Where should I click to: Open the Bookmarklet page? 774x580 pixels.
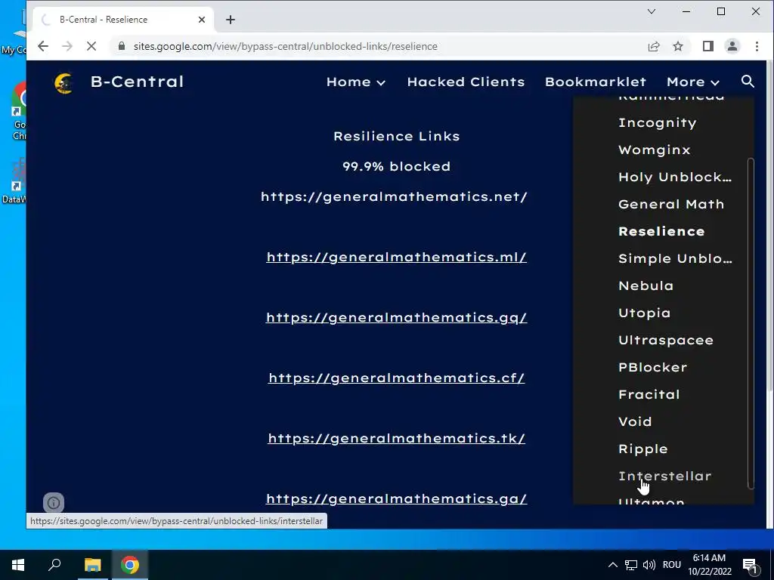pyautogui.click(x=596, y=82)
